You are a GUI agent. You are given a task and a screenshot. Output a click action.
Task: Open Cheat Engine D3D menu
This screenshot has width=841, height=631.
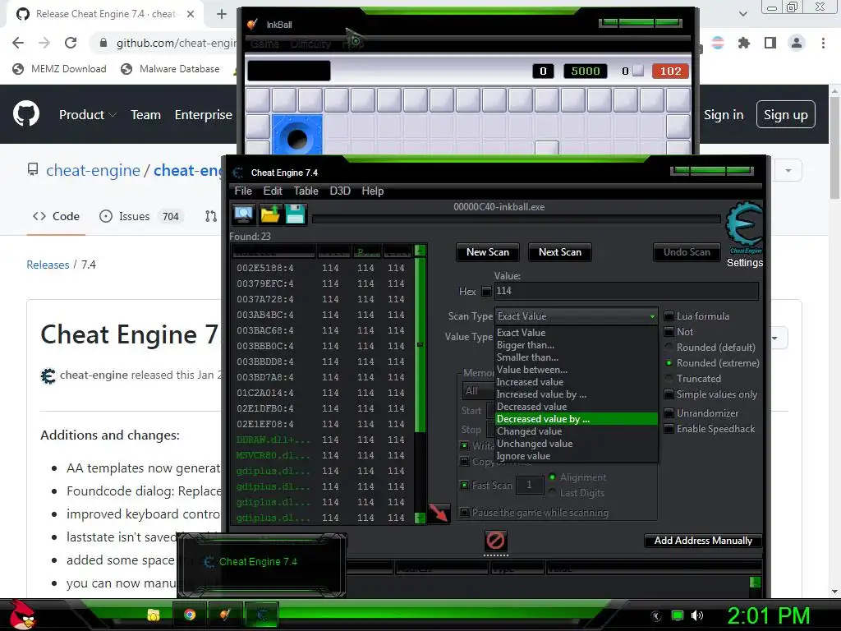pyautogui.click(x=340, y=191)
